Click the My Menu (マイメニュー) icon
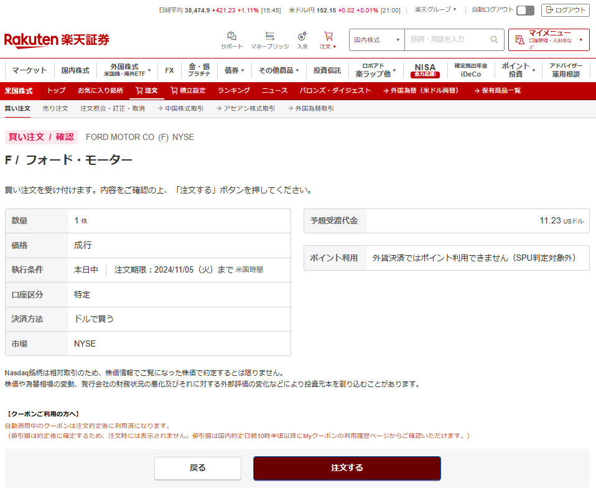596x491 pixels. 519,40
